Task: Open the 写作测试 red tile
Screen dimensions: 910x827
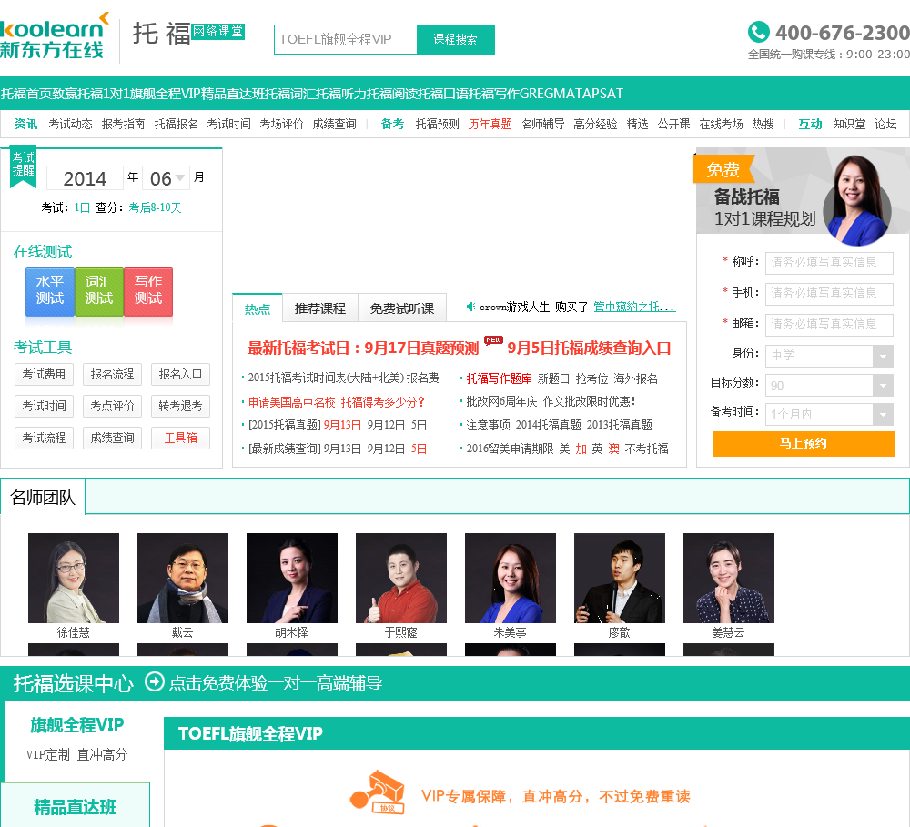Action: coord(148,291)
